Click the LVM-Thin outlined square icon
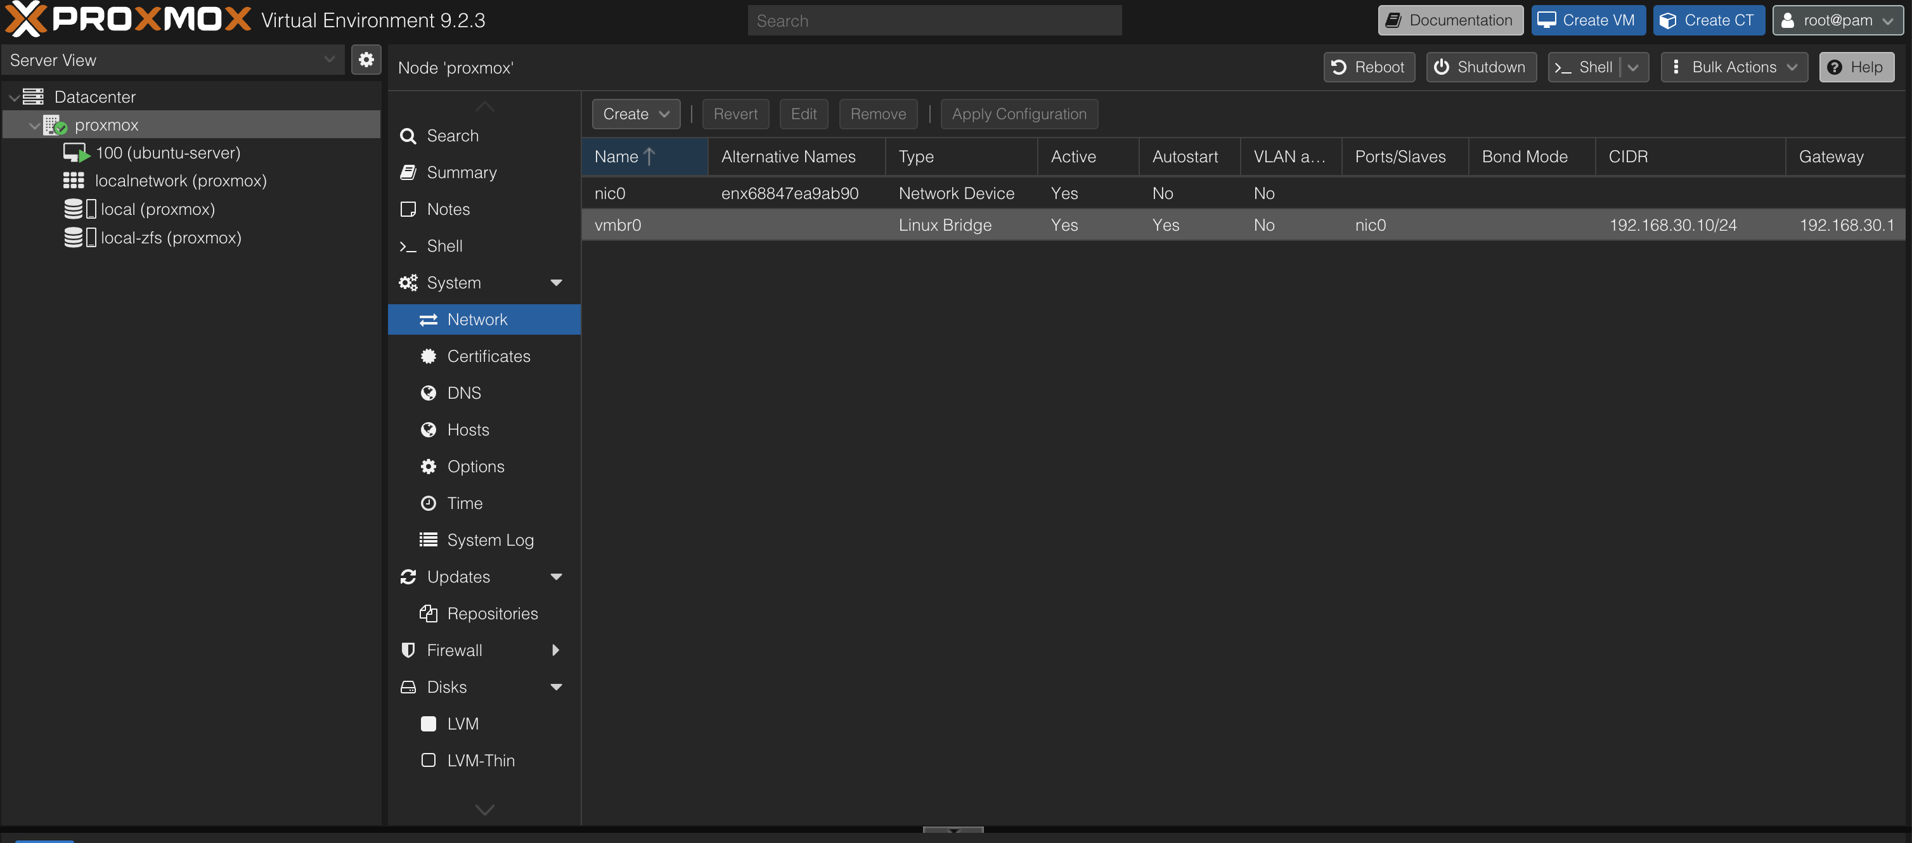This screenshot has height=843, width=1912. tap(429, 761)
